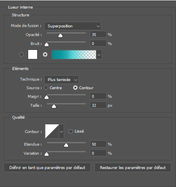The image size is (176, 187).
Task: Click the Contour curve thumbnail
Action: click(52, 131)
